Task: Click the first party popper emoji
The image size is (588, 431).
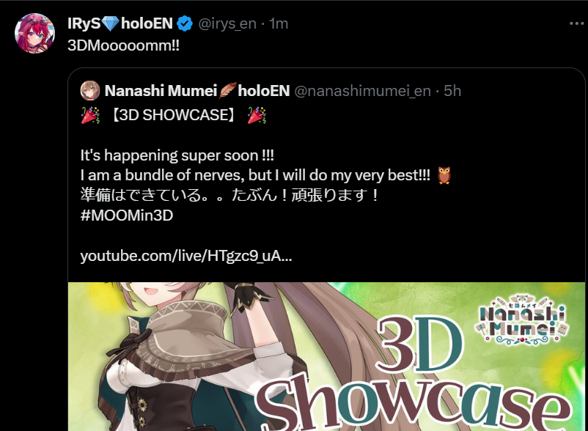Action: click(90, 115)
